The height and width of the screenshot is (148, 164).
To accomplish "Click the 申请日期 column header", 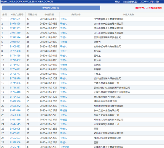I will click(49, 15).
